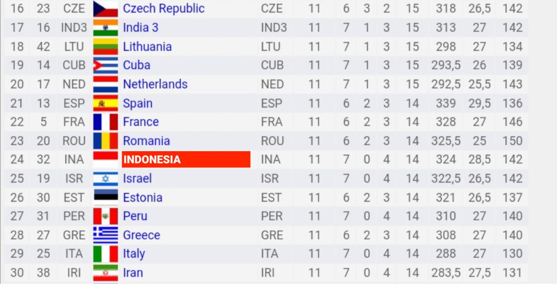Screen dimensions: 557x304
Task: Open the Lithuania team link
Action: (x=147, y=47)
